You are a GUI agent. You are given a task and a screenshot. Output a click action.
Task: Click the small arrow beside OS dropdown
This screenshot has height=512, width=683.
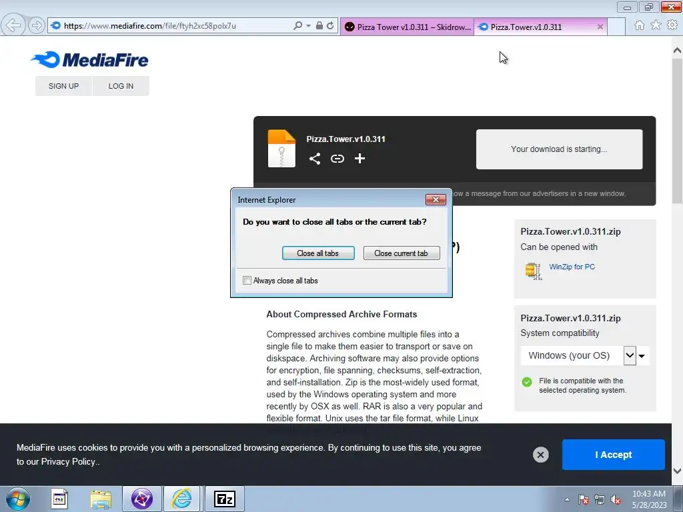click(642, 356)
